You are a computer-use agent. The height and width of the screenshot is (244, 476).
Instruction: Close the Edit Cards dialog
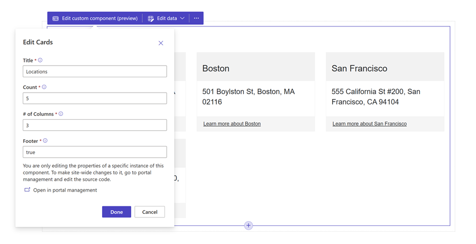click(x=161, y=43)
